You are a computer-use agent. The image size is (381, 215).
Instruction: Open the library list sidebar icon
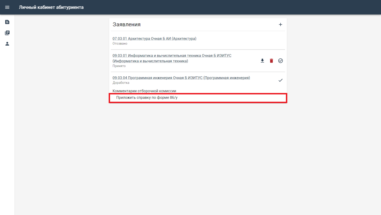(x=7, y=33)
